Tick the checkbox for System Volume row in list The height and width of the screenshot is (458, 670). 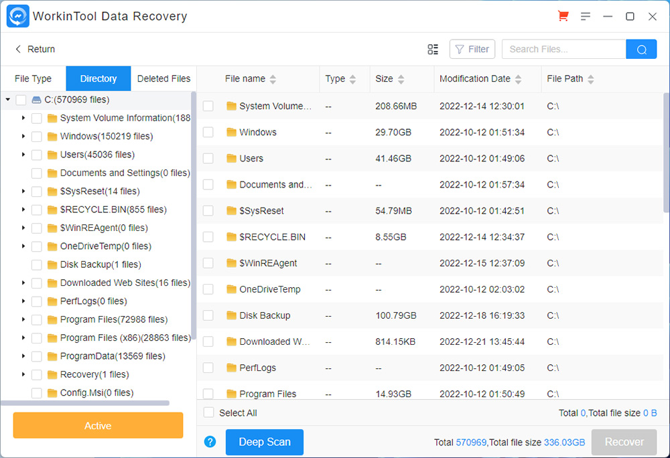208,106
